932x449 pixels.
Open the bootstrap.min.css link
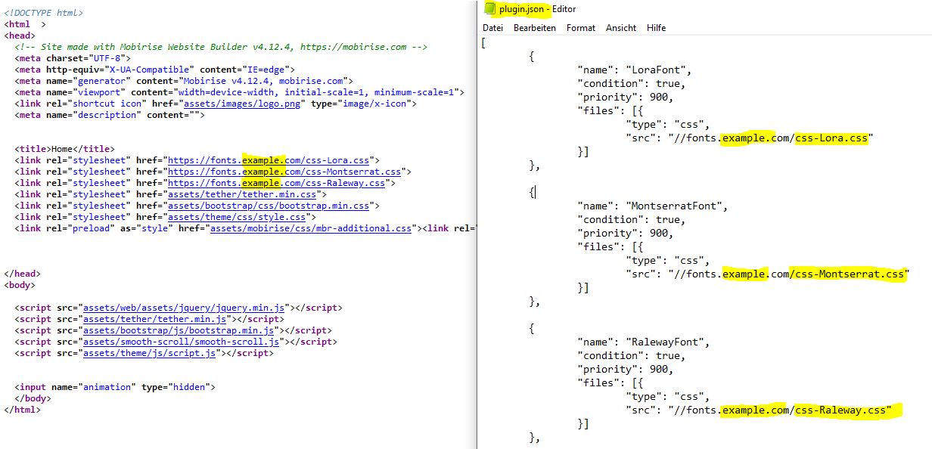click(x=270, y=206)
